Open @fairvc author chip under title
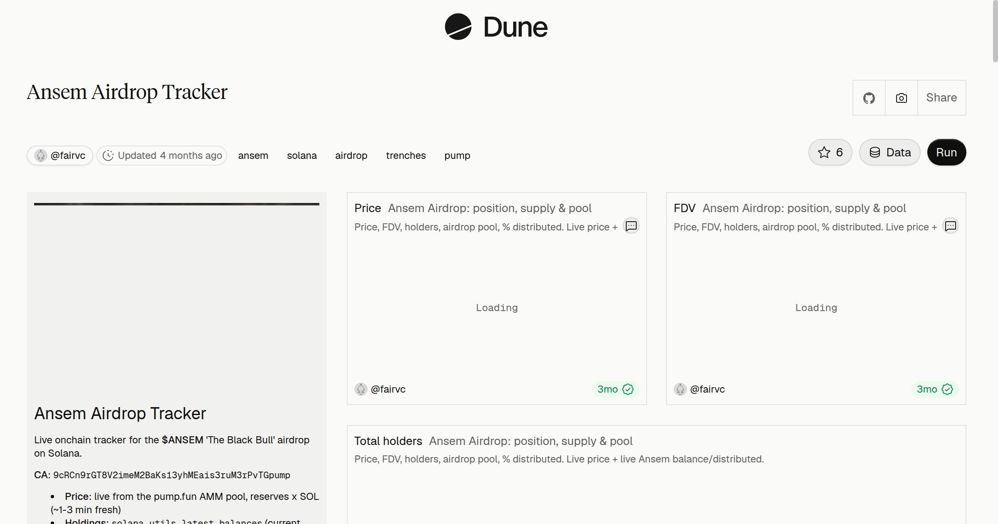 tap(60, 156)
